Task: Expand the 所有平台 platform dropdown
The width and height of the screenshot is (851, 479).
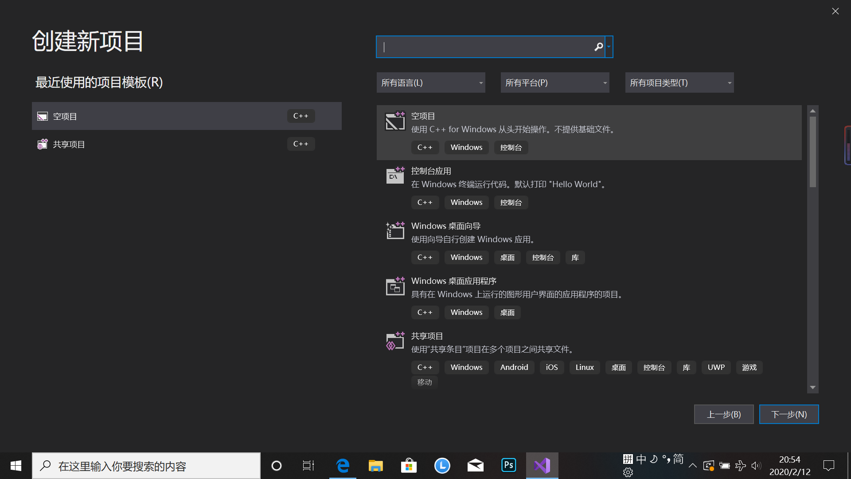Action: pos(555,83)
